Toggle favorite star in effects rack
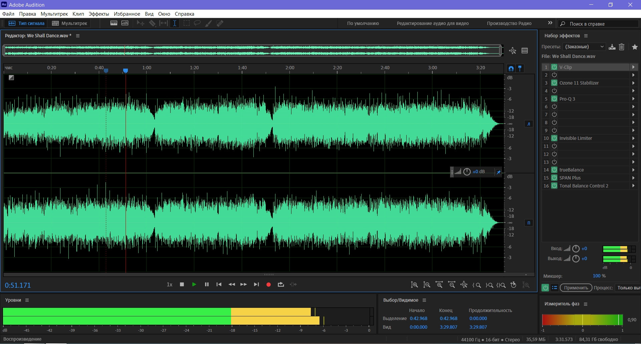The height and width of the screenshot is (344, 641). 635,47
